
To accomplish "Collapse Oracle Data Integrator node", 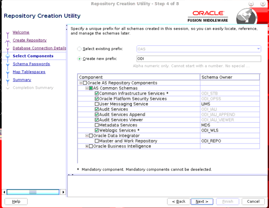I will (87, 136).
